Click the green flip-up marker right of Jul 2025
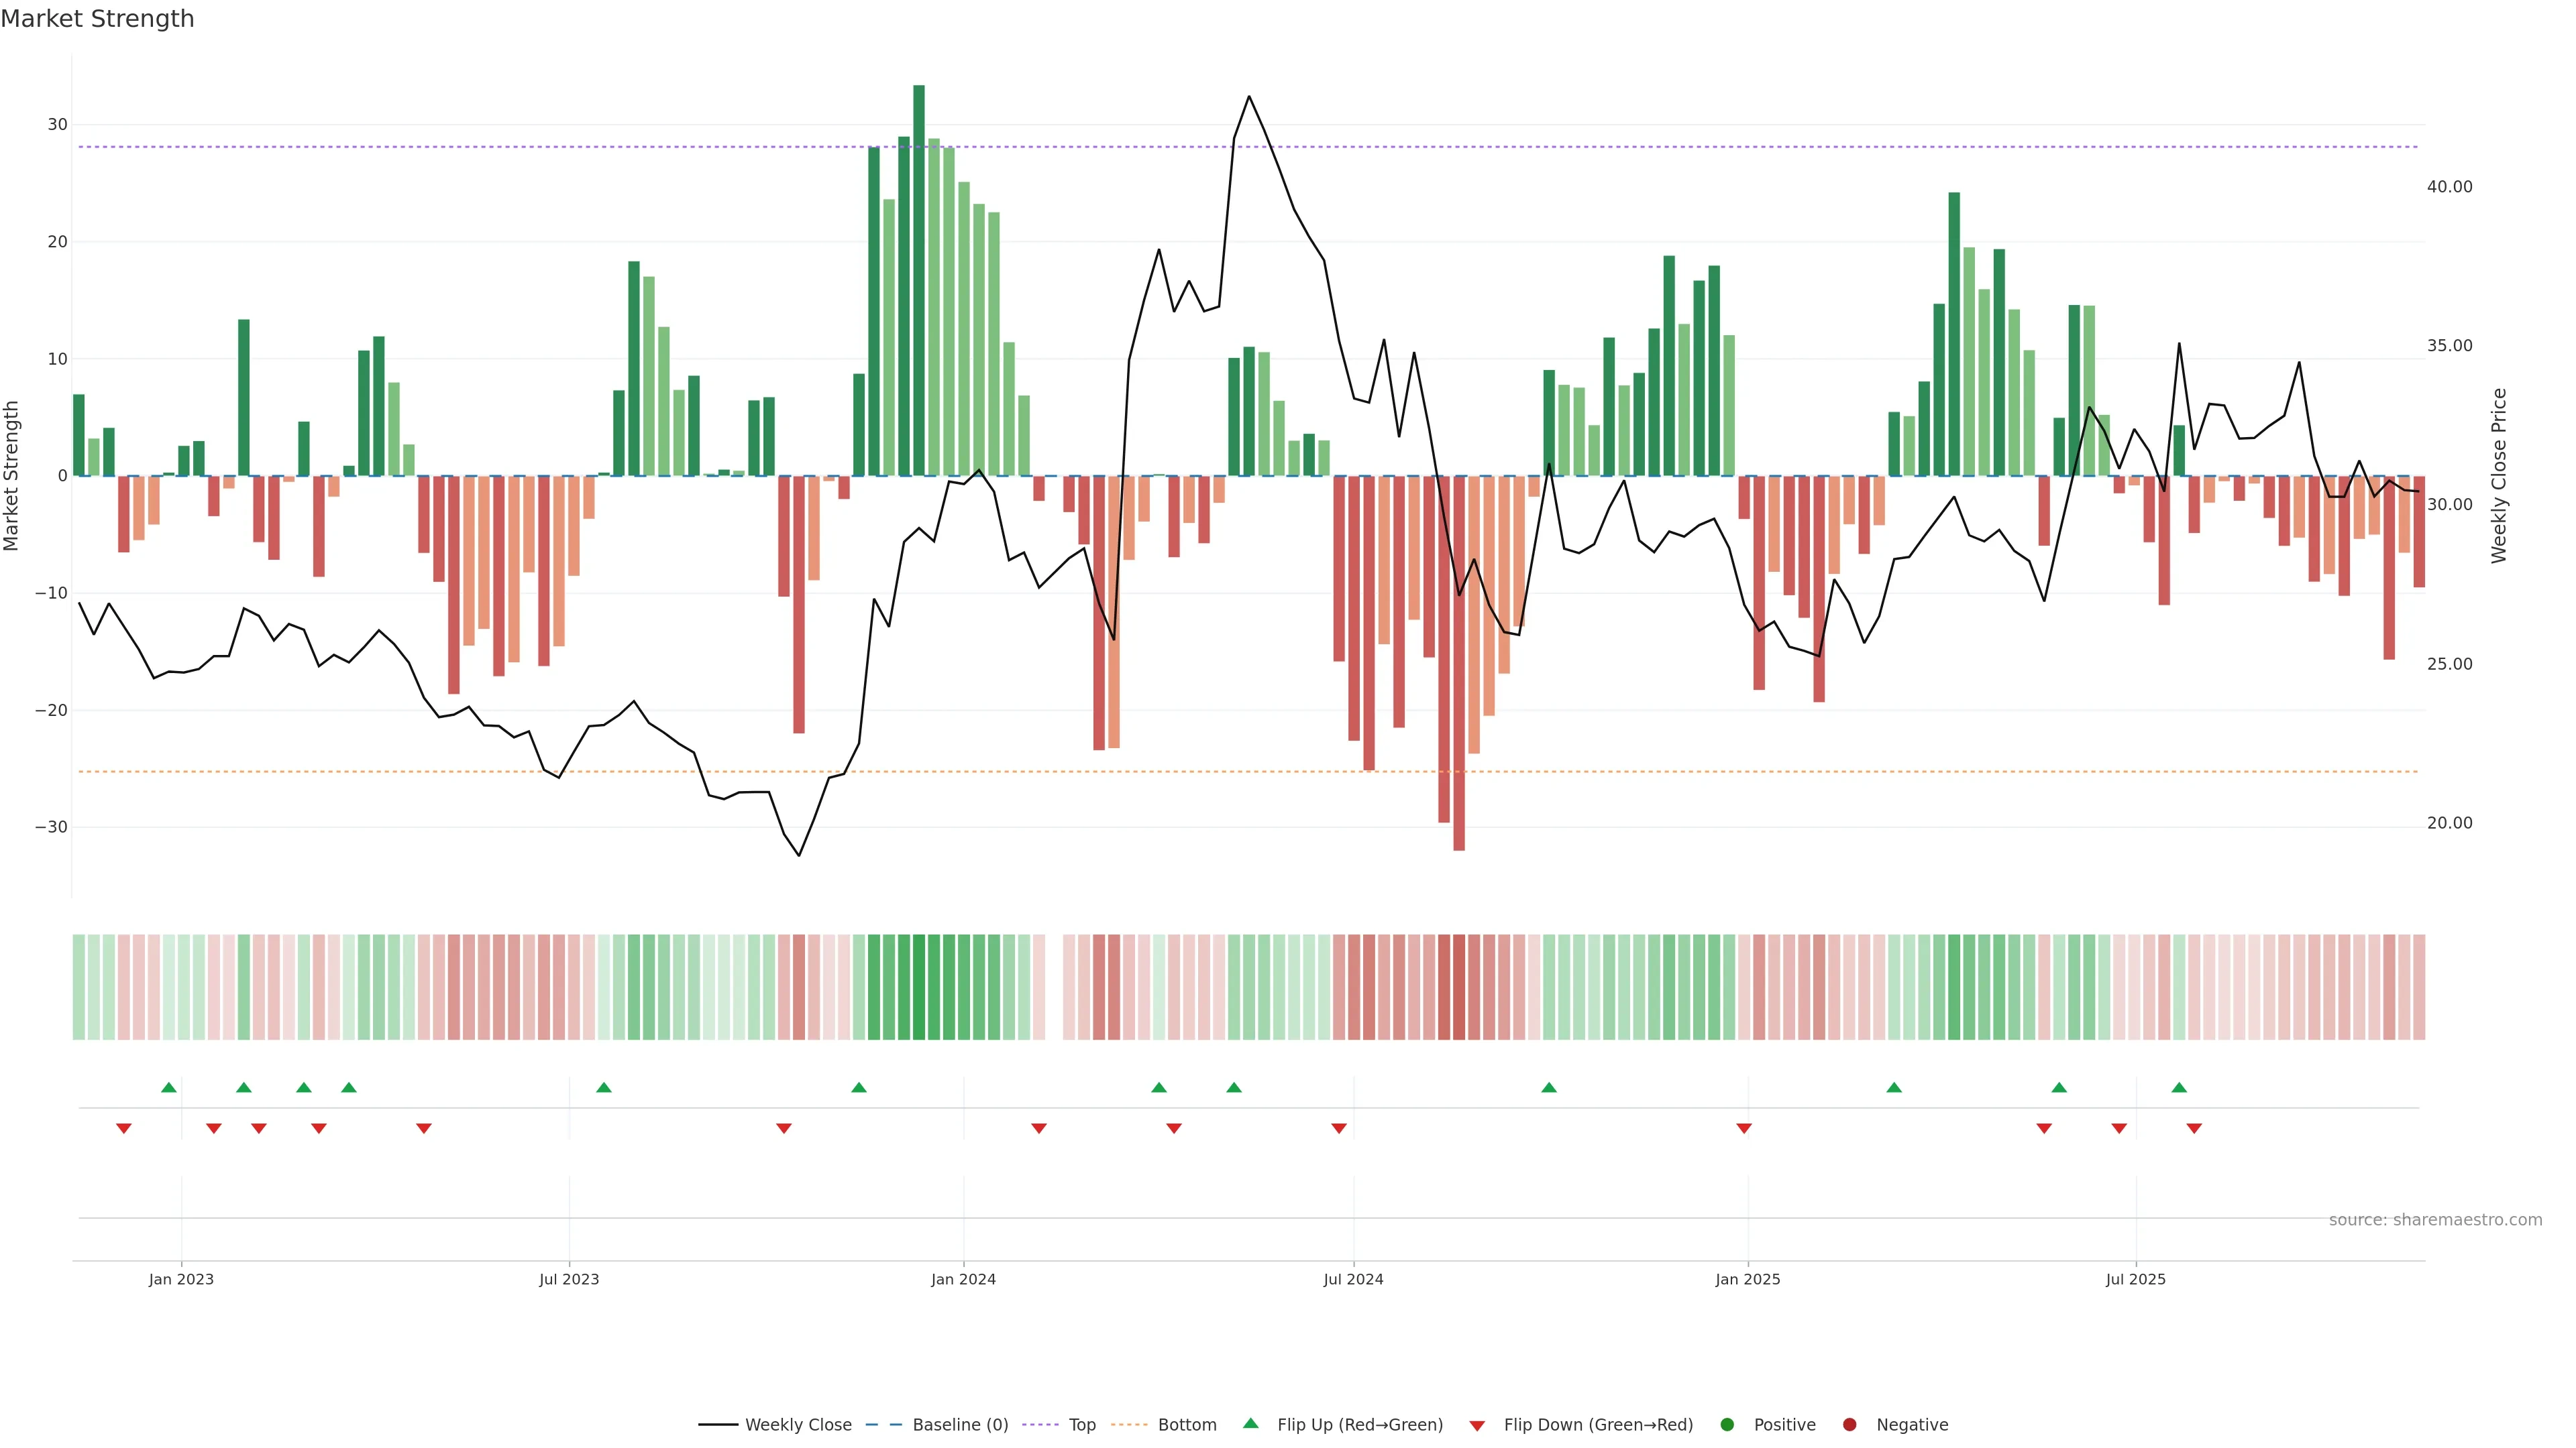 2179,1087
